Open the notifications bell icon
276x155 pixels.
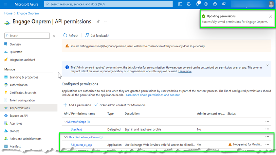pos(198,4)
